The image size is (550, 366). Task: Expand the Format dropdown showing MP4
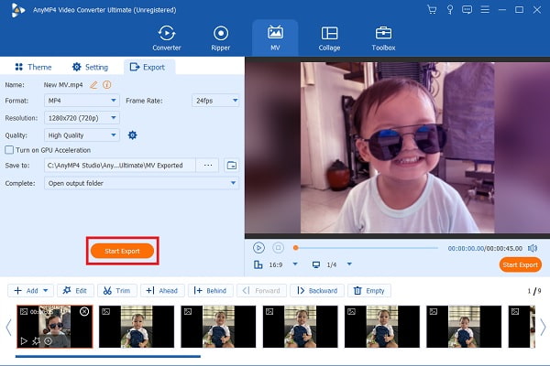click(82, 101)
